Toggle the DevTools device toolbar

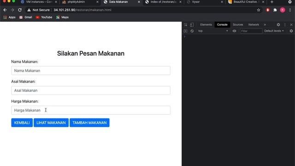pos(192,24)
